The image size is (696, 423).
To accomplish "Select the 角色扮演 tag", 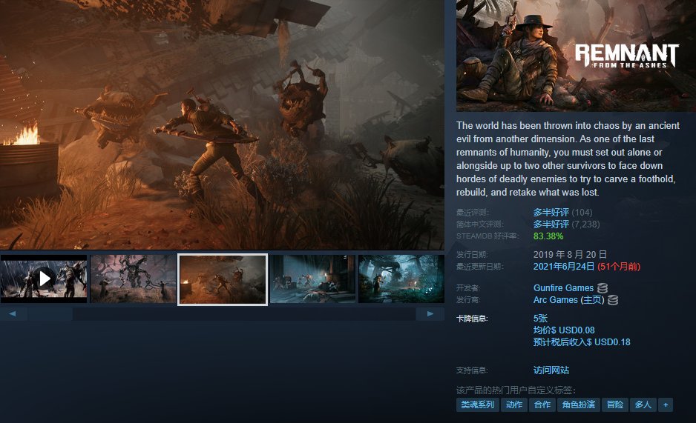I will click(578, 404).
